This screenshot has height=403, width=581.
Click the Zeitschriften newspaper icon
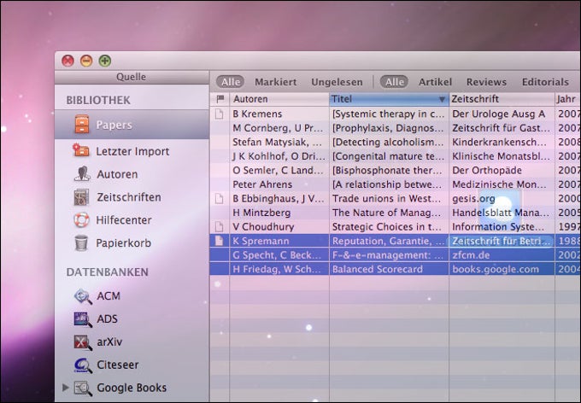click(81, 197)
